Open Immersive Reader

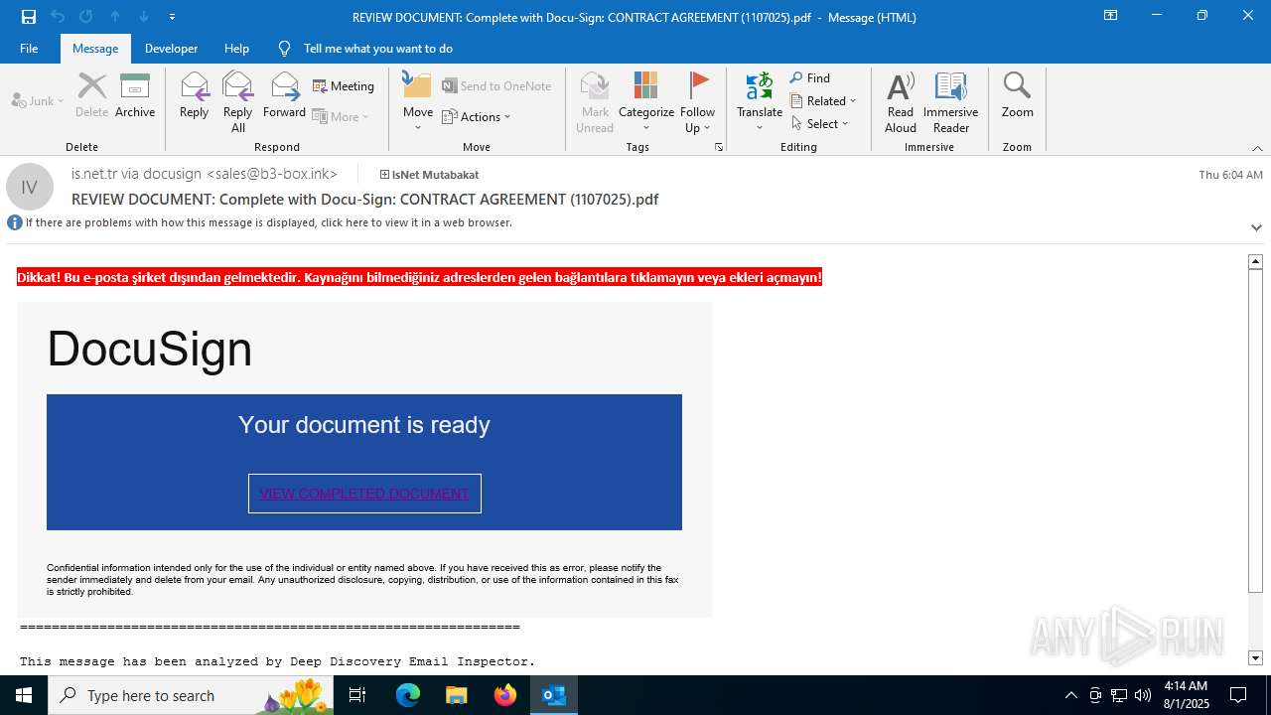(x=951, y=102)
